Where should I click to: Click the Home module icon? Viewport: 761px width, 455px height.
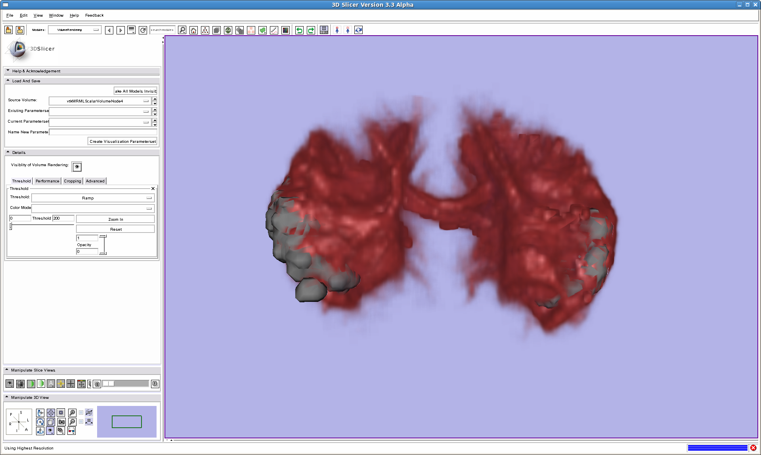point(193,30)
